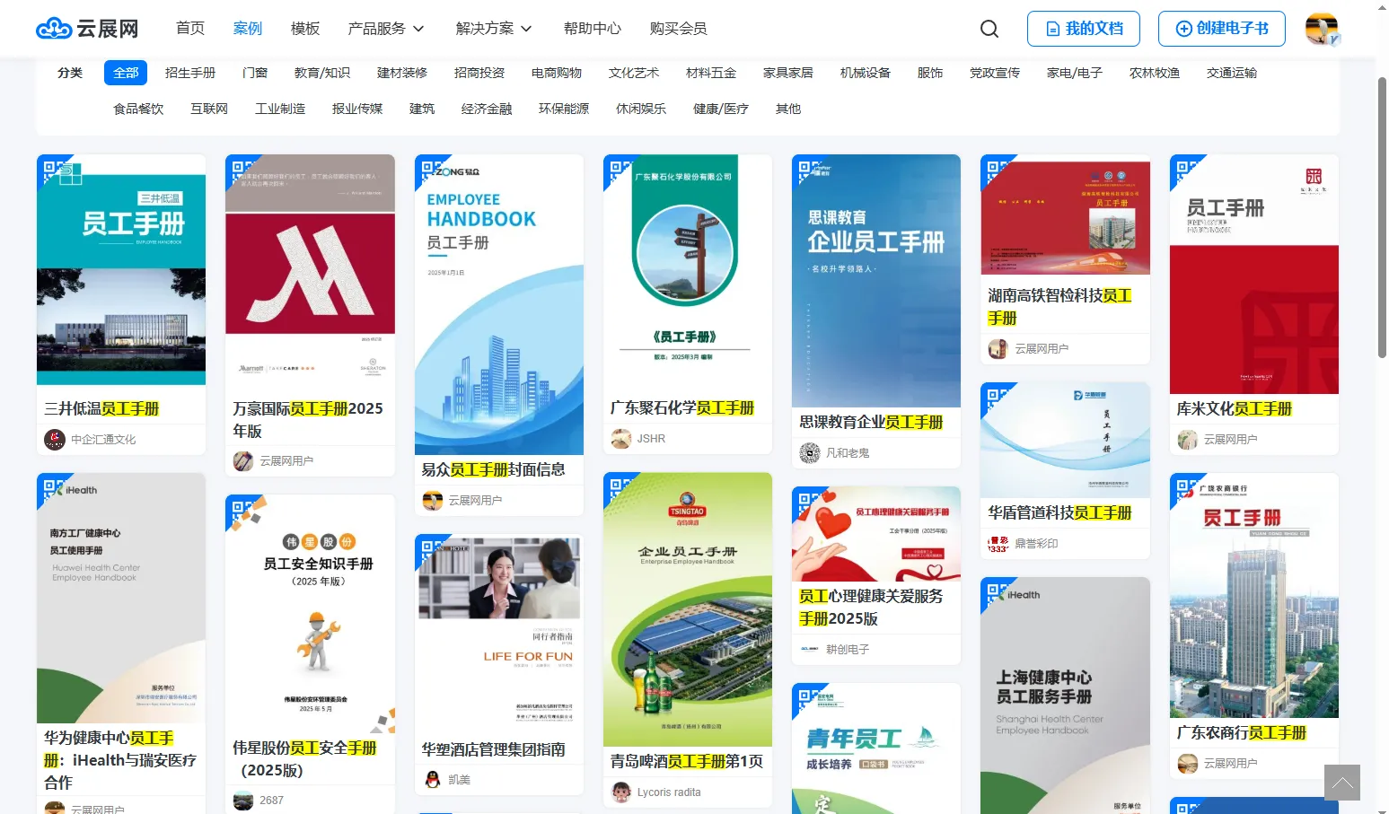Filter by 食品餐饮 category

(138, 109)
